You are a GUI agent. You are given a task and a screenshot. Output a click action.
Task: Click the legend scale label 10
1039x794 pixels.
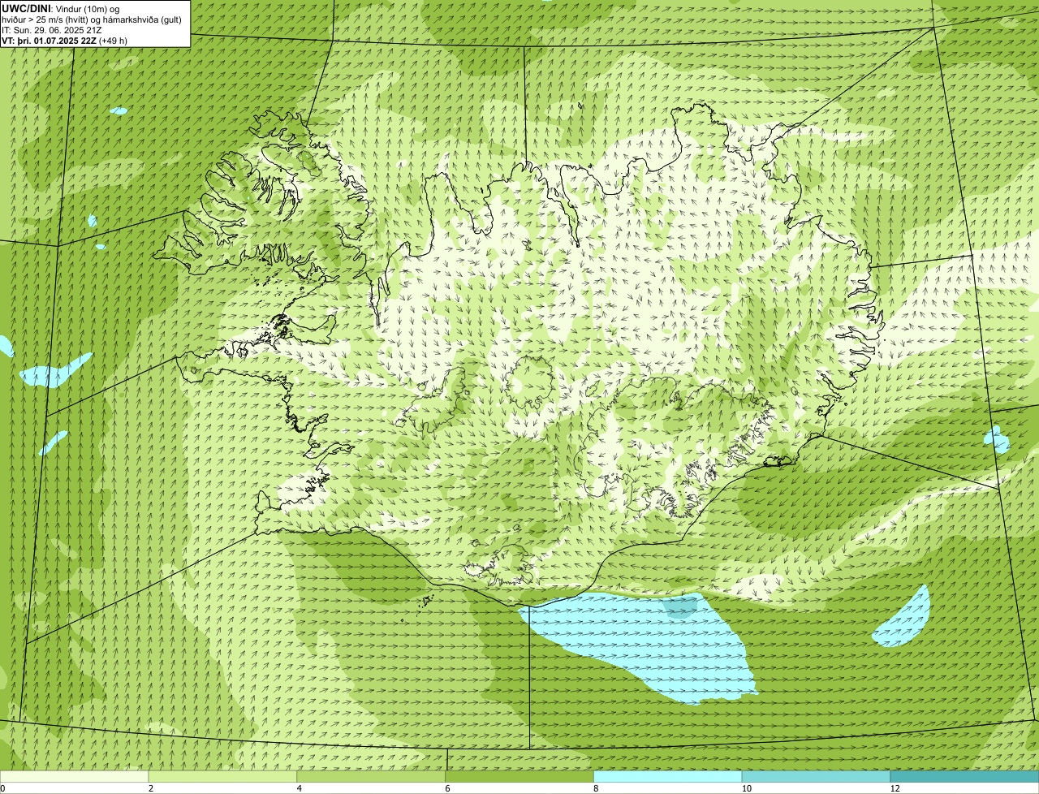746,788
